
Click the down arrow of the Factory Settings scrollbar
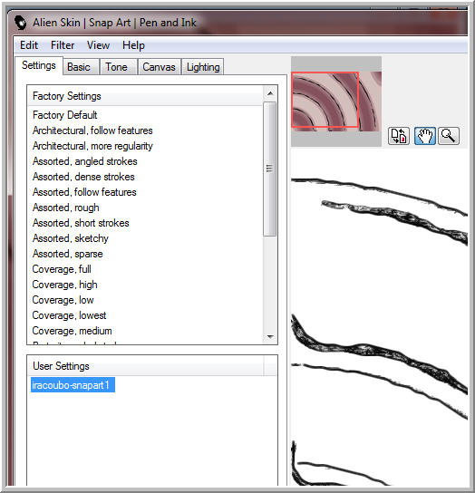pos(270,337)
